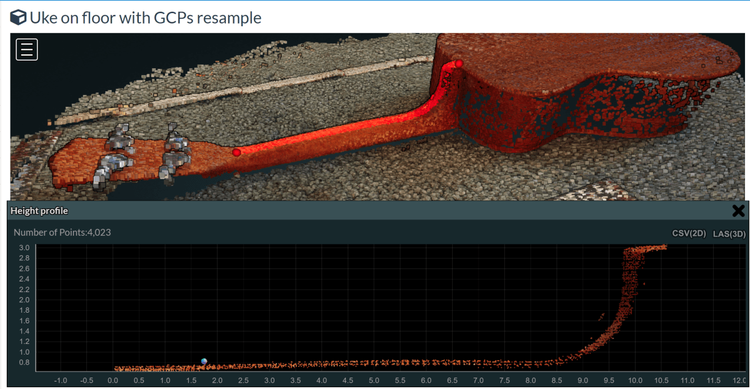The width and height of the screenshot is (750, 389).
Task: Click the close X on the Height profile panel
Action: (738, 211)
